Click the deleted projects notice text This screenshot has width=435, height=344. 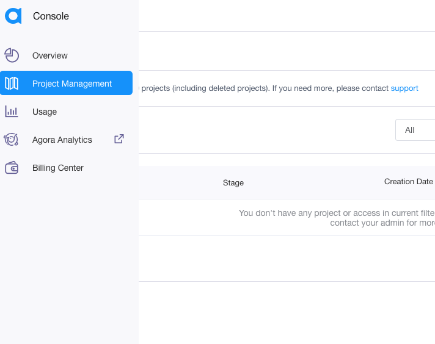tap(264, 88)
